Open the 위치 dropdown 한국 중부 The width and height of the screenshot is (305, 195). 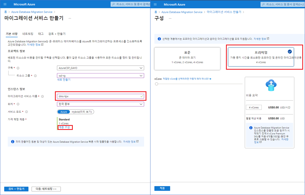pos(100,104)
